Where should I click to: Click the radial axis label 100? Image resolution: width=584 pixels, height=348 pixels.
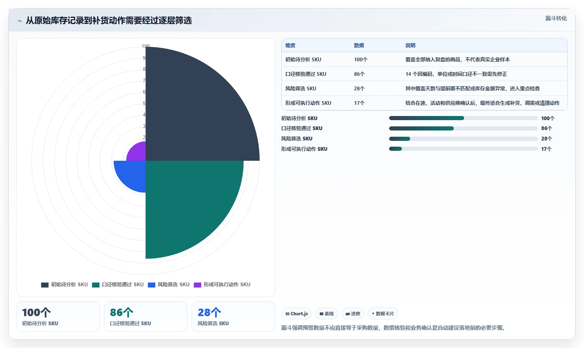[146, 46]
